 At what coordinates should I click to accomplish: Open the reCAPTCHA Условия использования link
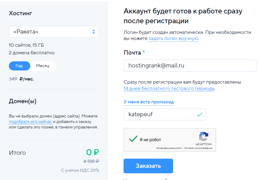[x=198, y=148]
